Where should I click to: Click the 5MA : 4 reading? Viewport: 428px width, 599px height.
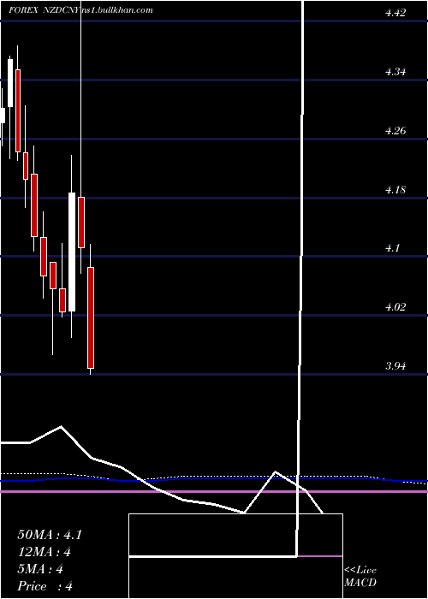click(40, 569)
